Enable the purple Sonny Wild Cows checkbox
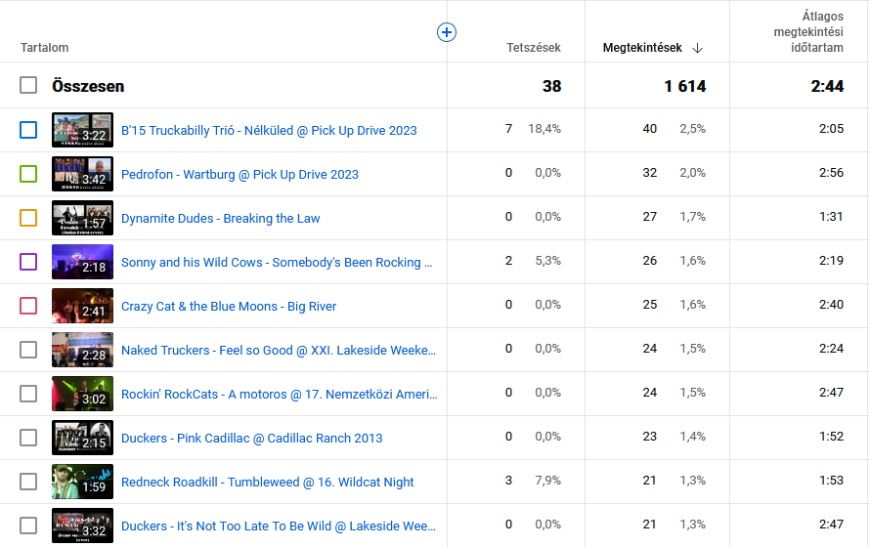The height and width of the screenshot is (547, 870). pos(28,262)
